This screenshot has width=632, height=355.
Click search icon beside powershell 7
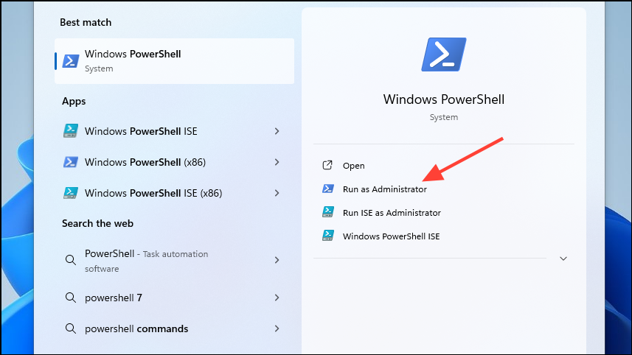coord(71,298)
